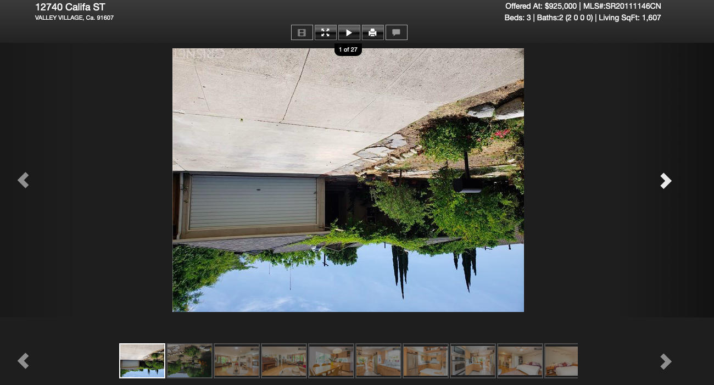Open the ninth thumbnail of bedroom
The image size is (714, 385).
click(x=520, y=361)
